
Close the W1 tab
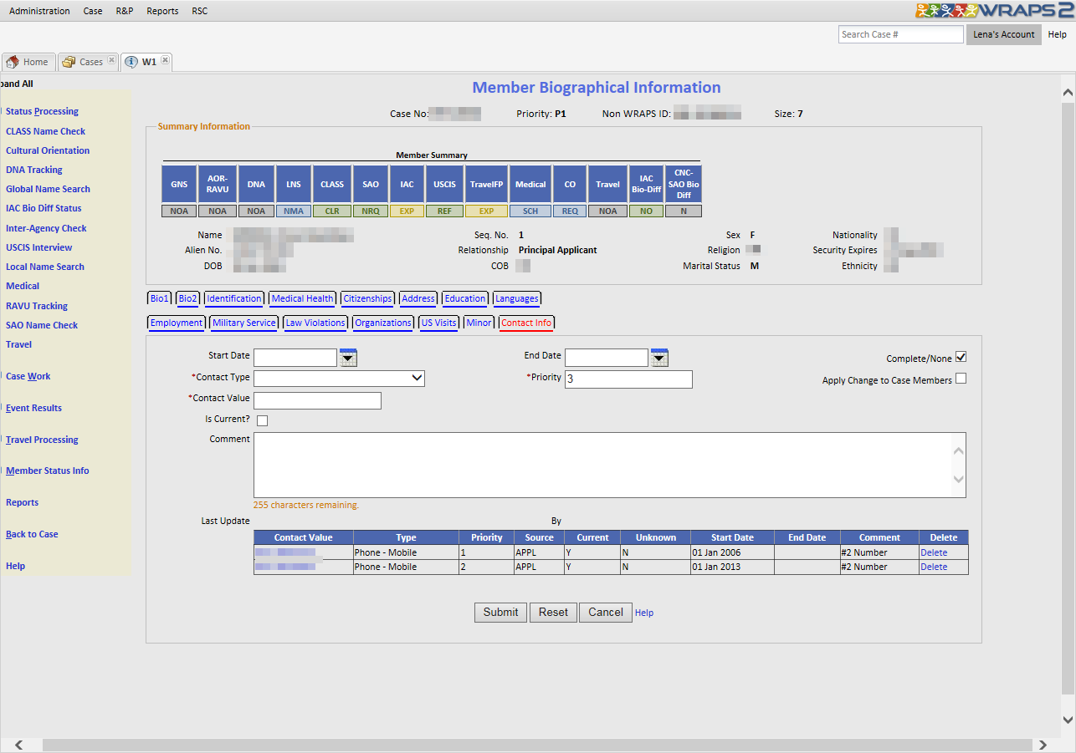click(x=166, y=60)
